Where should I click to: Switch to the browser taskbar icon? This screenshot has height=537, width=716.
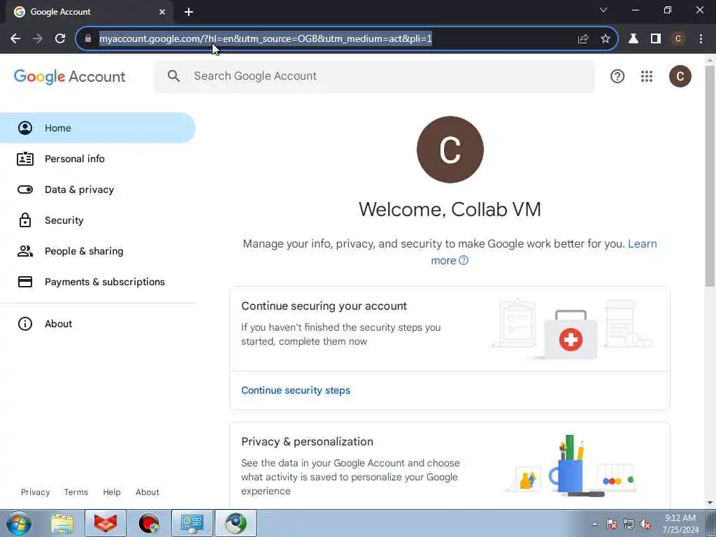coord(236,523)
